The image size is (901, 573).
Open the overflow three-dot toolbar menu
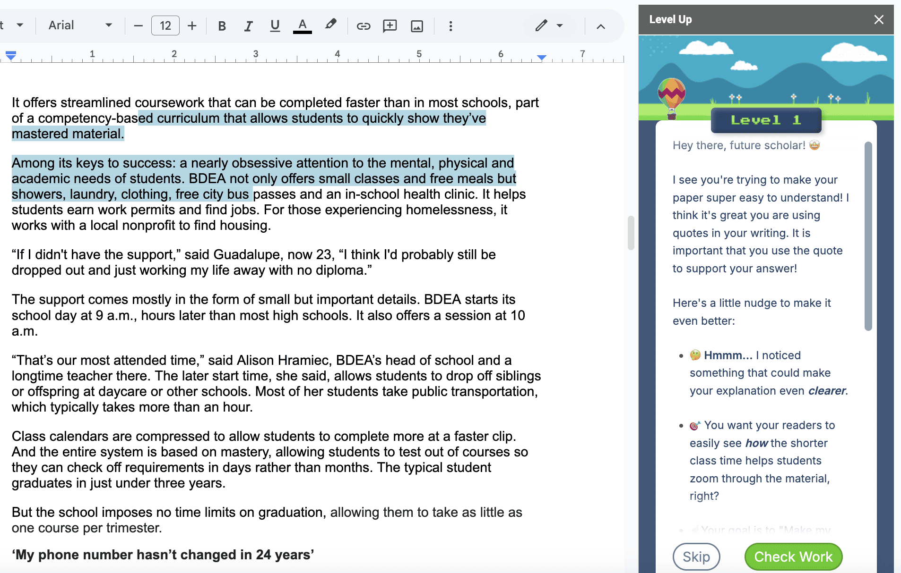tap(450, 26)
